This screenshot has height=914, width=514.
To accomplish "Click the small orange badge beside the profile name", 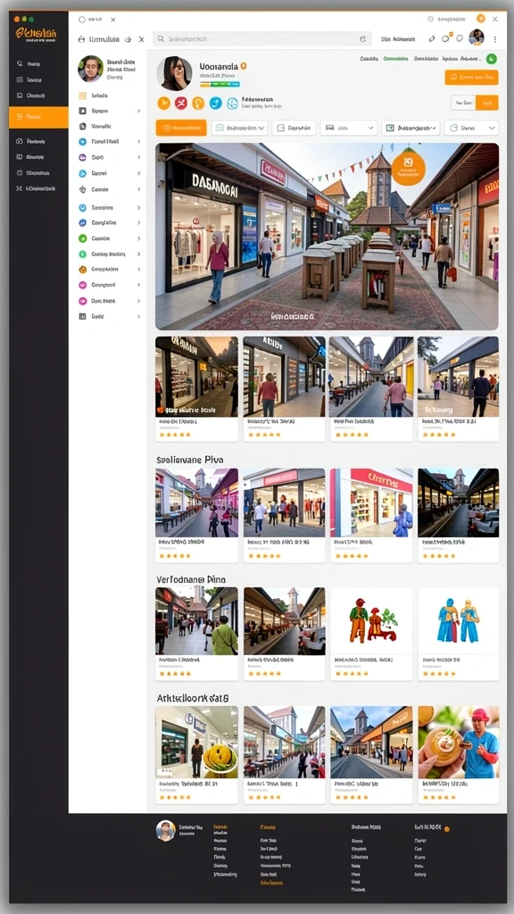I will tap(244, 66).
